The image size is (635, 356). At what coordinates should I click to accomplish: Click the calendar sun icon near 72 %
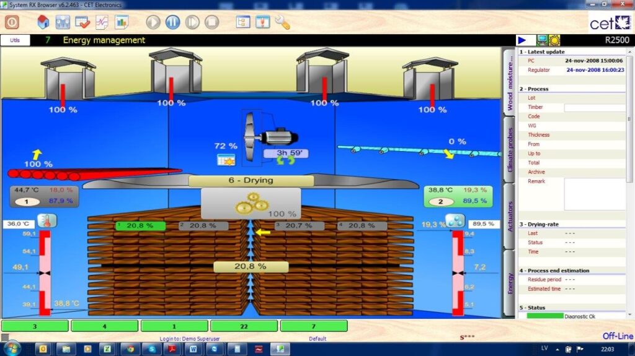pos(226,159)
